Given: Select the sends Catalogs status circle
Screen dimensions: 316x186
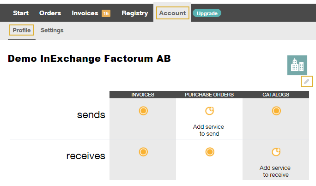Looking at the screenshot, I should pyautogui.click(x=276, y=111).
